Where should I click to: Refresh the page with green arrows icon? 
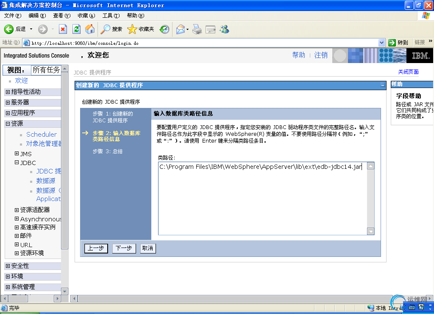point(76,29)
